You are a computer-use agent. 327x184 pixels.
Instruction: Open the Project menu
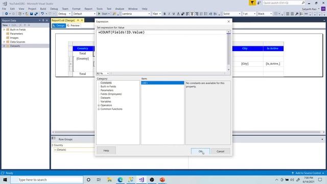point(32,9)
